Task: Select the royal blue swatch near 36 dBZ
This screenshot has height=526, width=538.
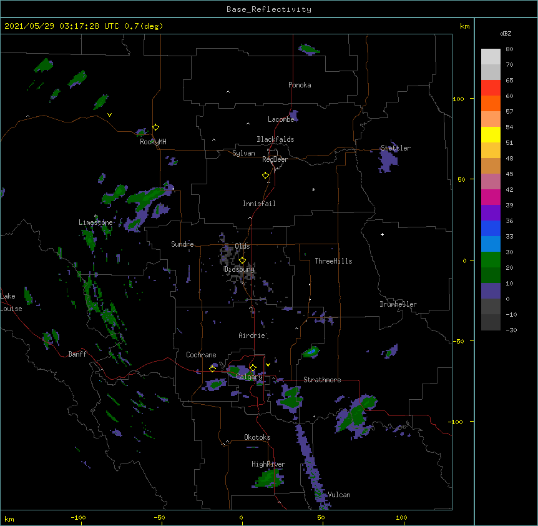Action: pyautogui.click(x=491, y=228)
